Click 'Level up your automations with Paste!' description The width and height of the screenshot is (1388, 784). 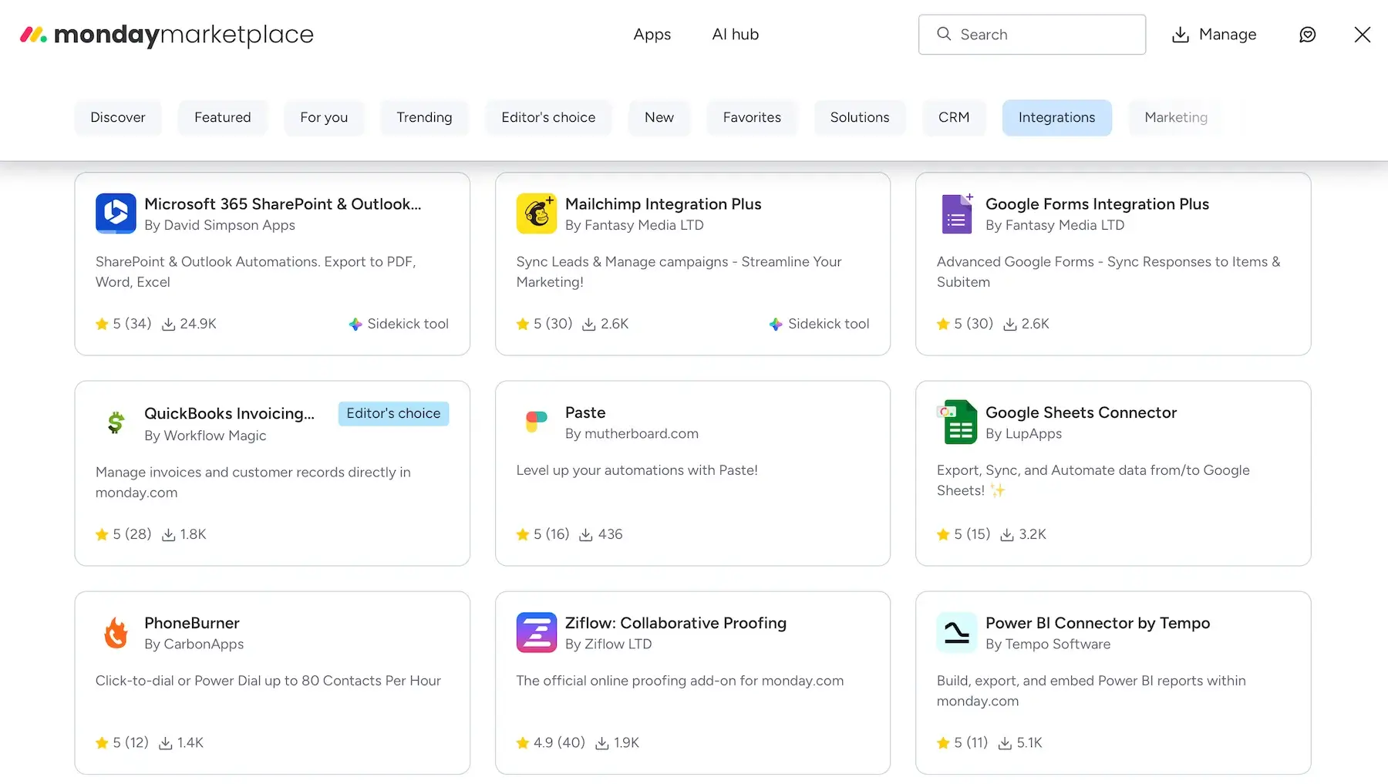637,470
